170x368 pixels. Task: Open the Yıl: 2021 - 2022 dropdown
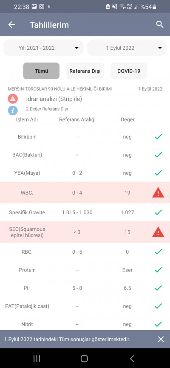(43, 48)
